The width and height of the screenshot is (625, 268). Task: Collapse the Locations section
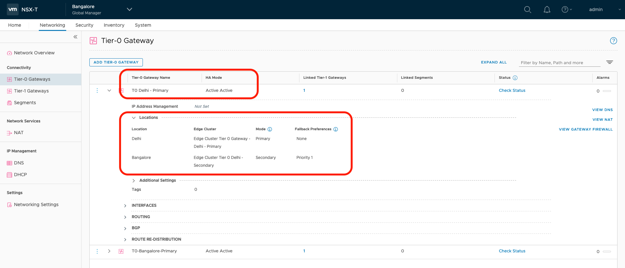point(134,118)
